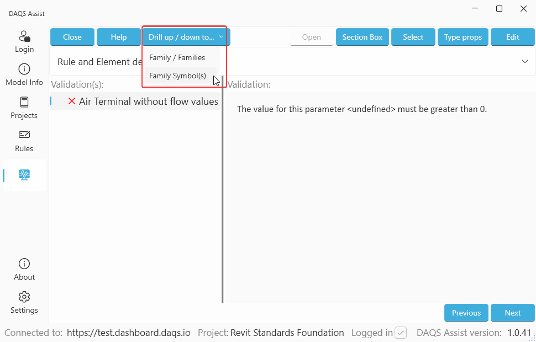
Task: Click the Previous button
Action: pos(466,313)
